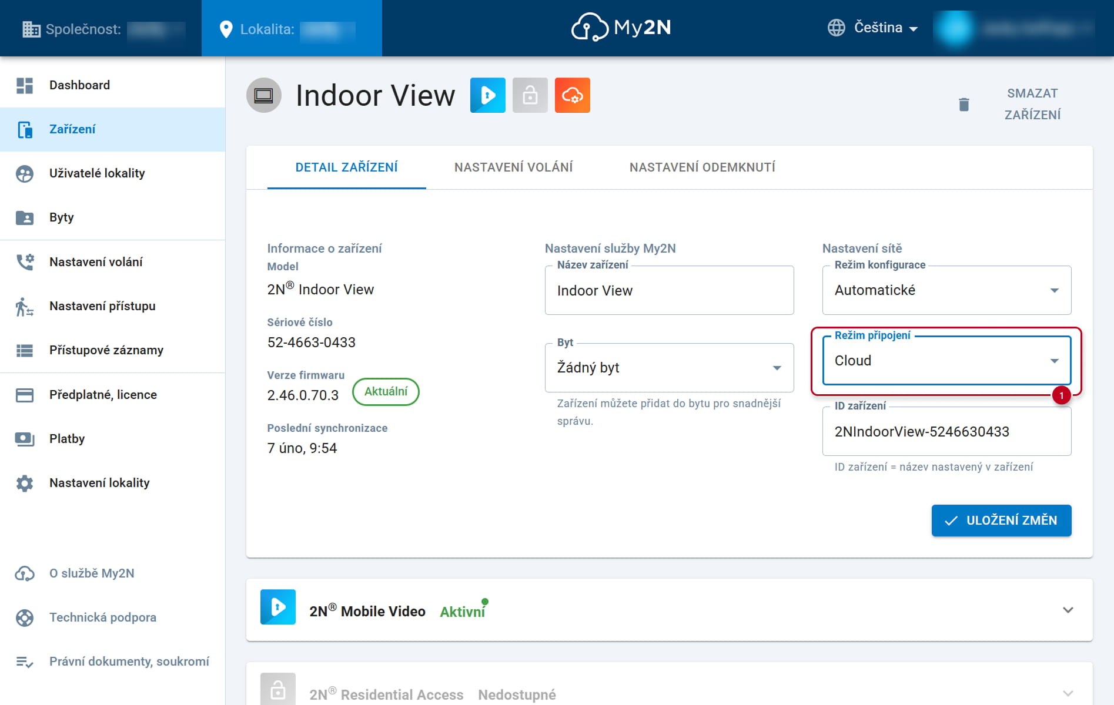Viewport: 1114px width, 705px height.
Task: Click the Byty folder icon
Action: tap(25, 217)
